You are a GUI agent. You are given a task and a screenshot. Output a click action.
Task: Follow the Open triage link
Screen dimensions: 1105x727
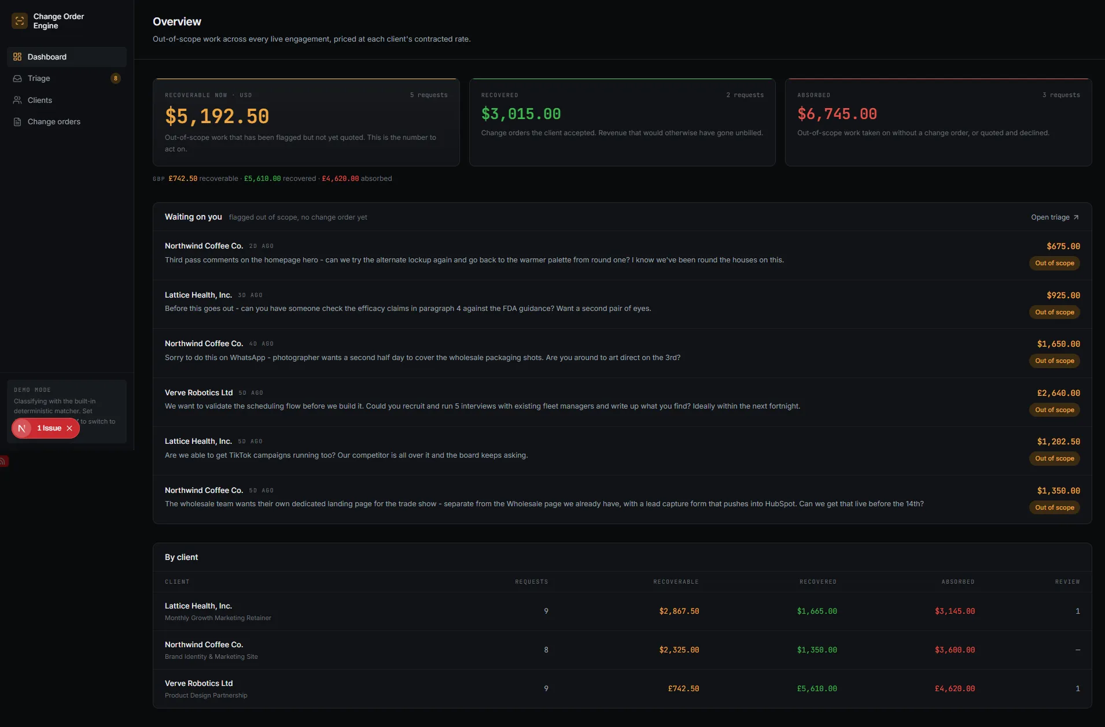coord(1055,217)
